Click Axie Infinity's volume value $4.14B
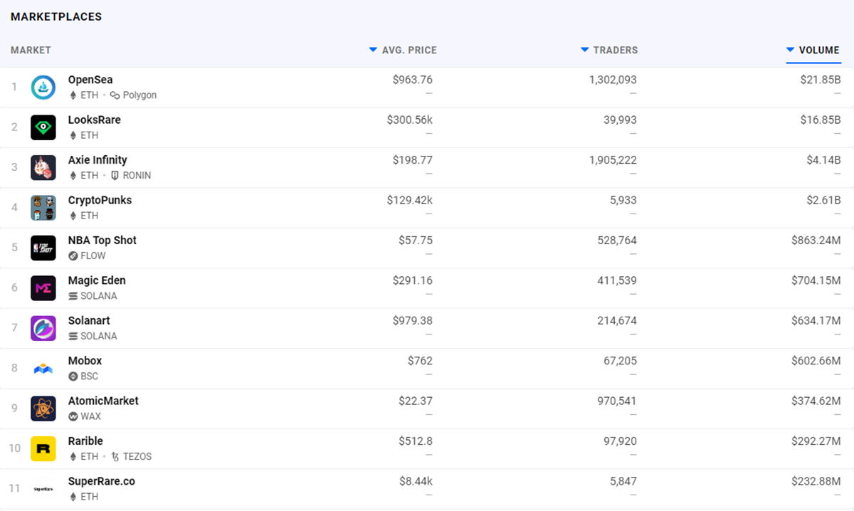The height and width of the screenshot is (511, 854). tap(823, 160)
